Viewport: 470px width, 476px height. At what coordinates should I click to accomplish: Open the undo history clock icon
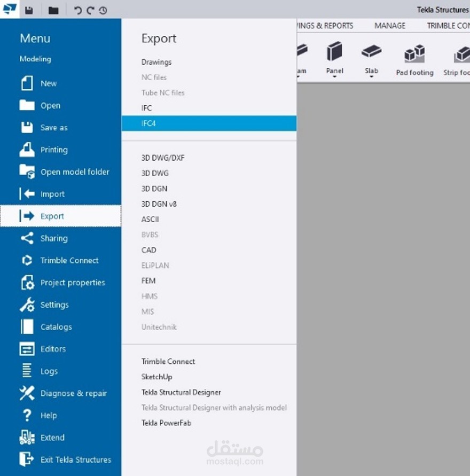pyautogui.click(x=103, y=11)
